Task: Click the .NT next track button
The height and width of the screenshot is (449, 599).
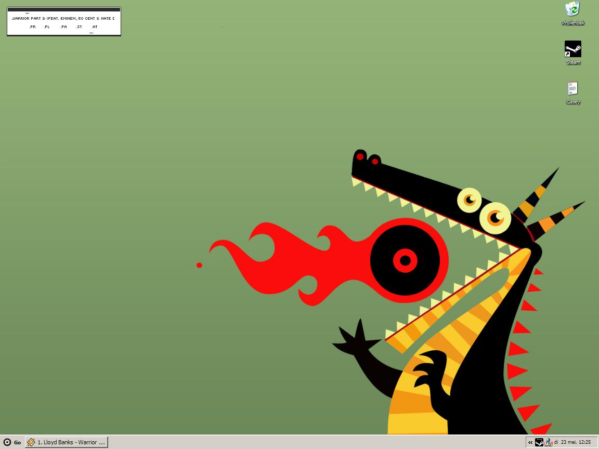Action: click(94, 27)
